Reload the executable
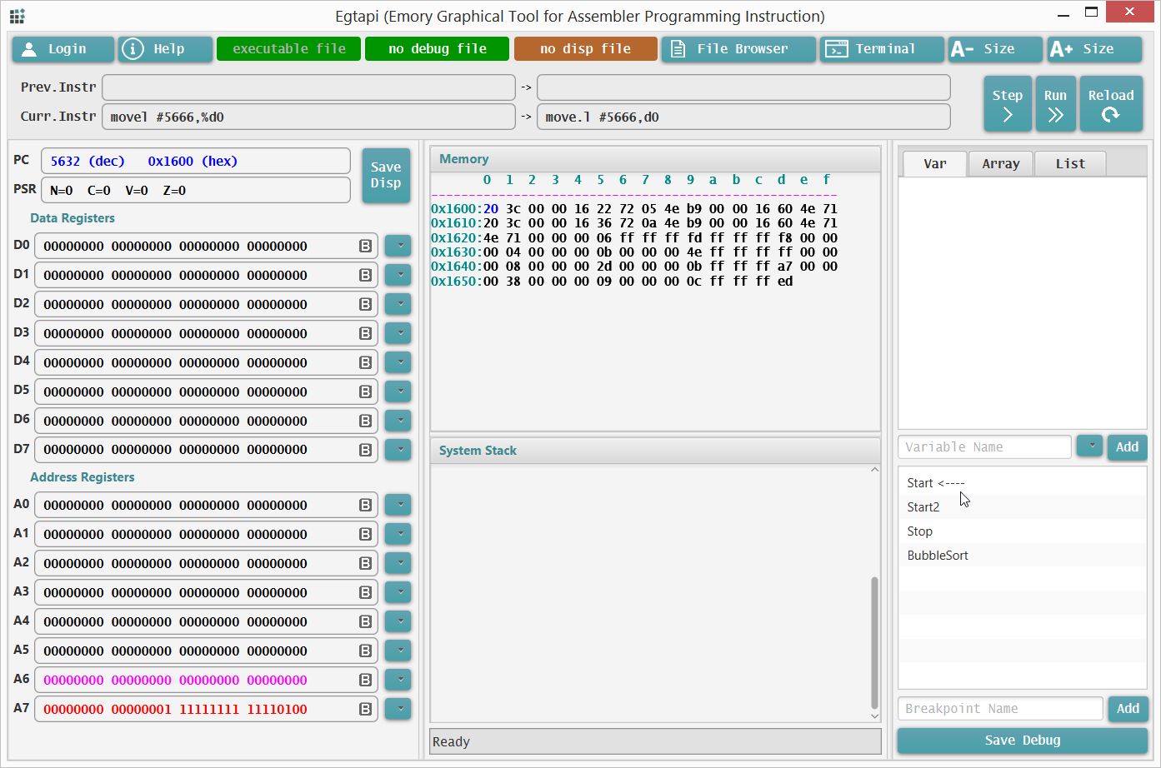 [1111, 104]
